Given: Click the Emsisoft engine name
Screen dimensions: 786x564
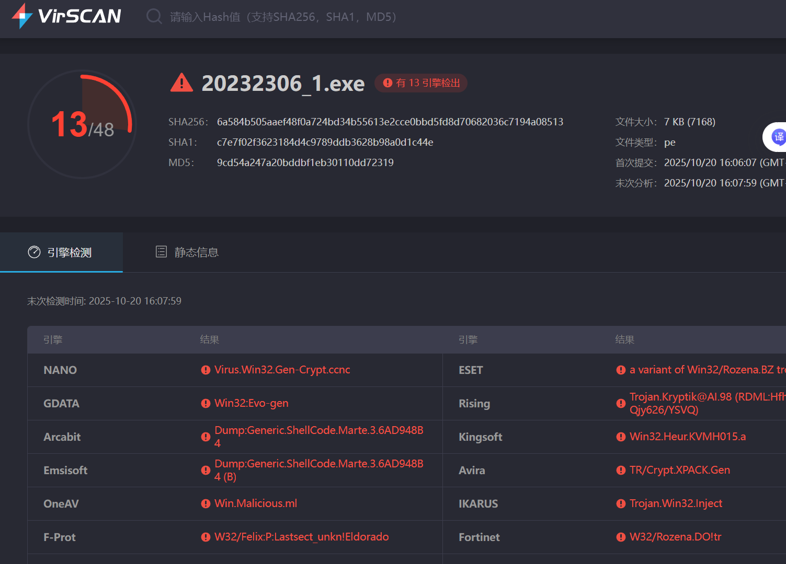Looking at the screenshot, I should coord(65,471).
